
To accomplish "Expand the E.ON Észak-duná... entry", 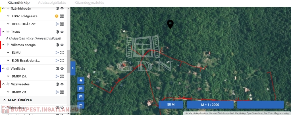I will tap(8, 60).
